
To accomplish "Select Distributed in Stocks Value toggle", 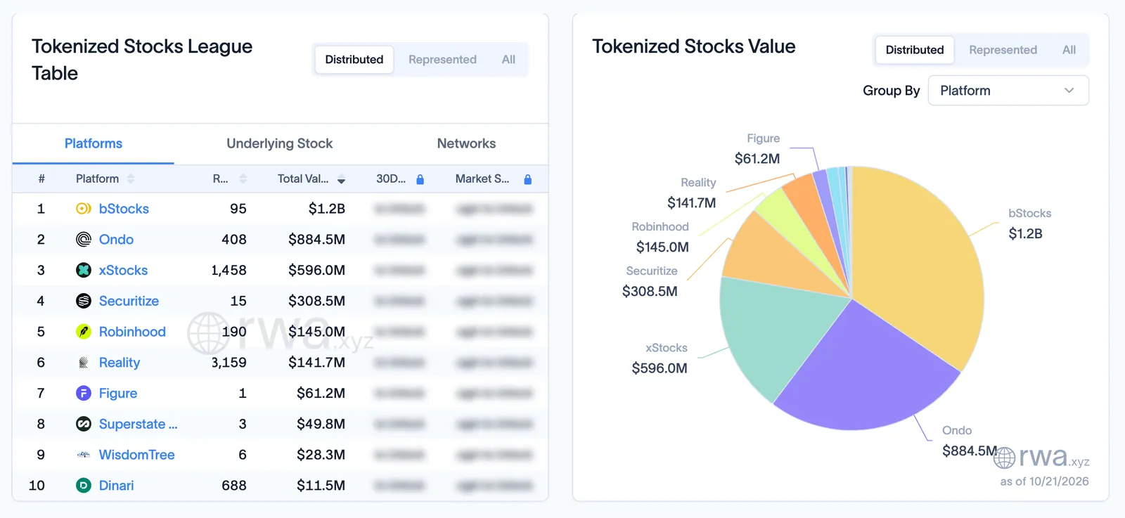I will pyautogui.click(x=915, y=50).
